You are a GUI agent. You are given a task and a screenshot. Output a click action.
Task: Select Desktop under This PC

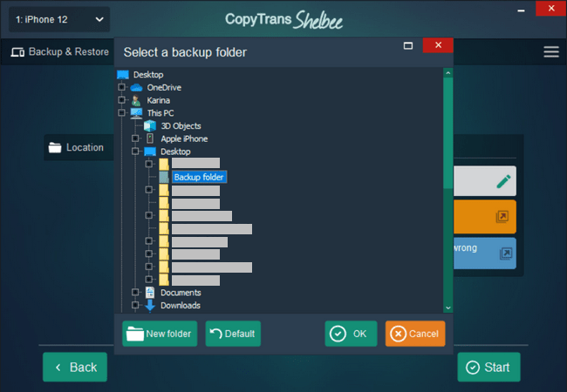pos(175,152)
